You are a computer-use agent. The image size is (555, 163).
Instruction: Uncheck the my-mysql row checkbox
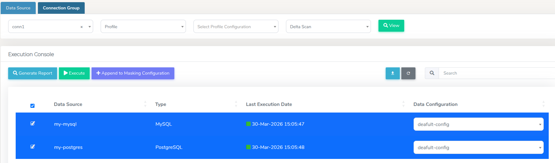(32, 124)
